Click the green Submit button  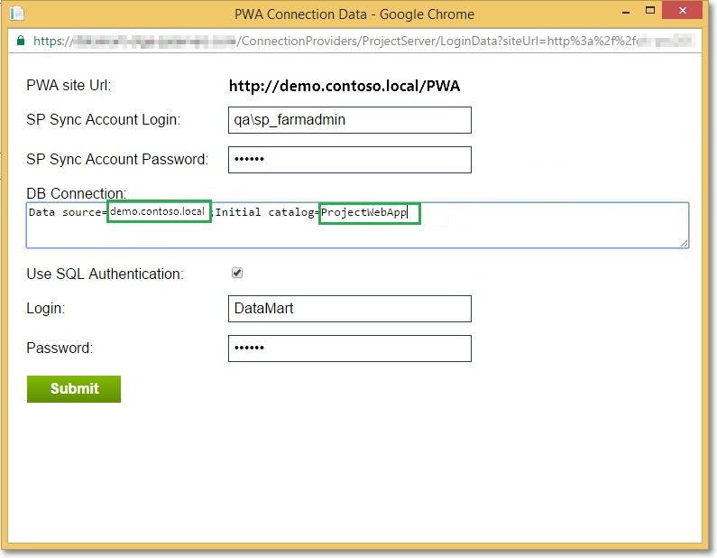coord(74,388)
